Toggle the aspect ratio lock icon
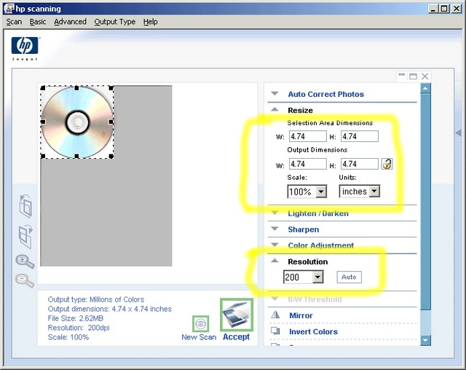 pyautogui.click(x=387, y=164)
